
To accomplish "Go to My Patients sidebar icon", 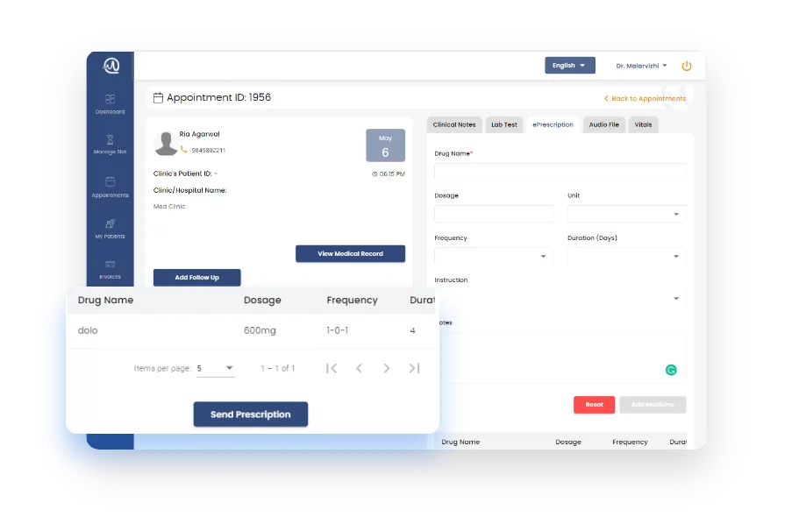I will pos(110,224).
